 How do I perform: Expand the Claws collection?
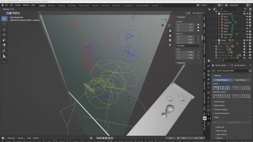(216, 40)
